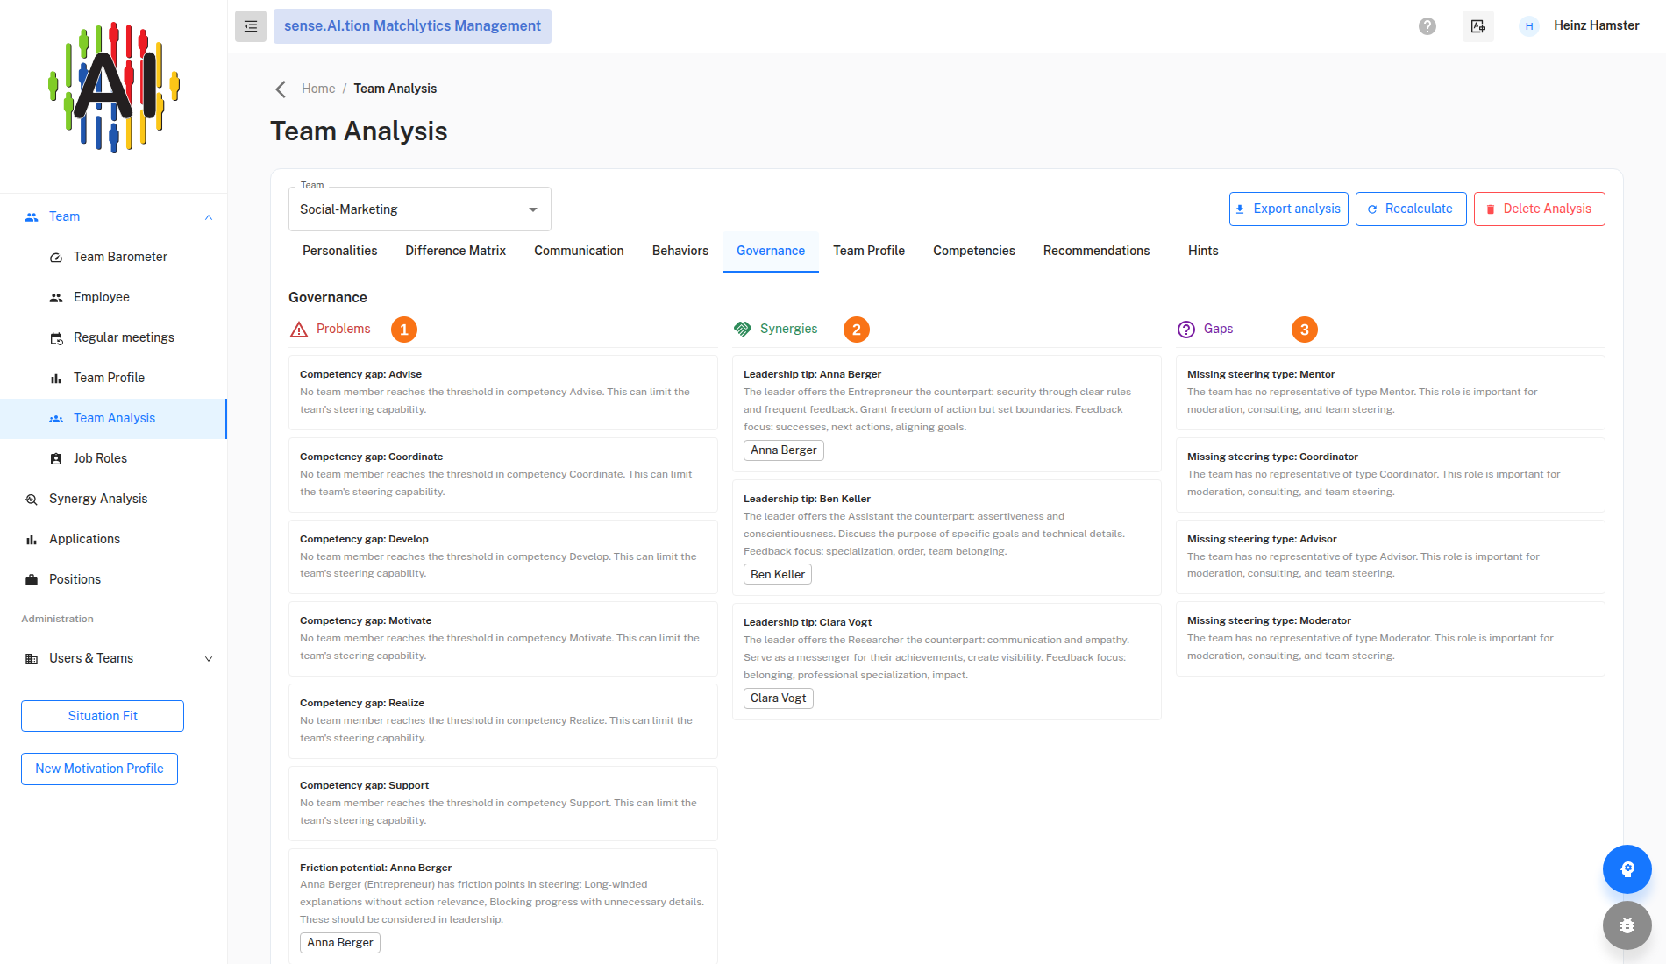Click the Team Profile bar chart icon
The height and width of the screenshot is (964, 1666).
click(x=56, y=379)
